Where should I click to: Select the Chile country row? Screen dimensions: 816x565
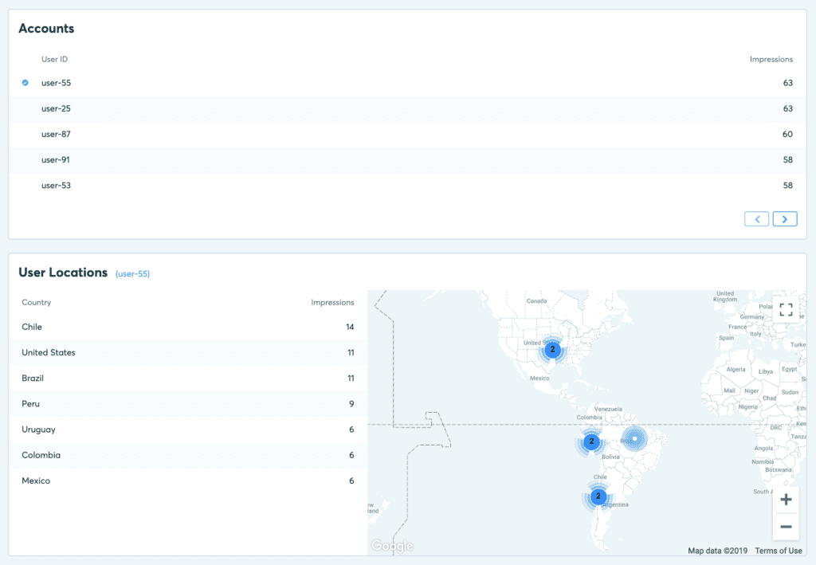(x=188, y=327)
